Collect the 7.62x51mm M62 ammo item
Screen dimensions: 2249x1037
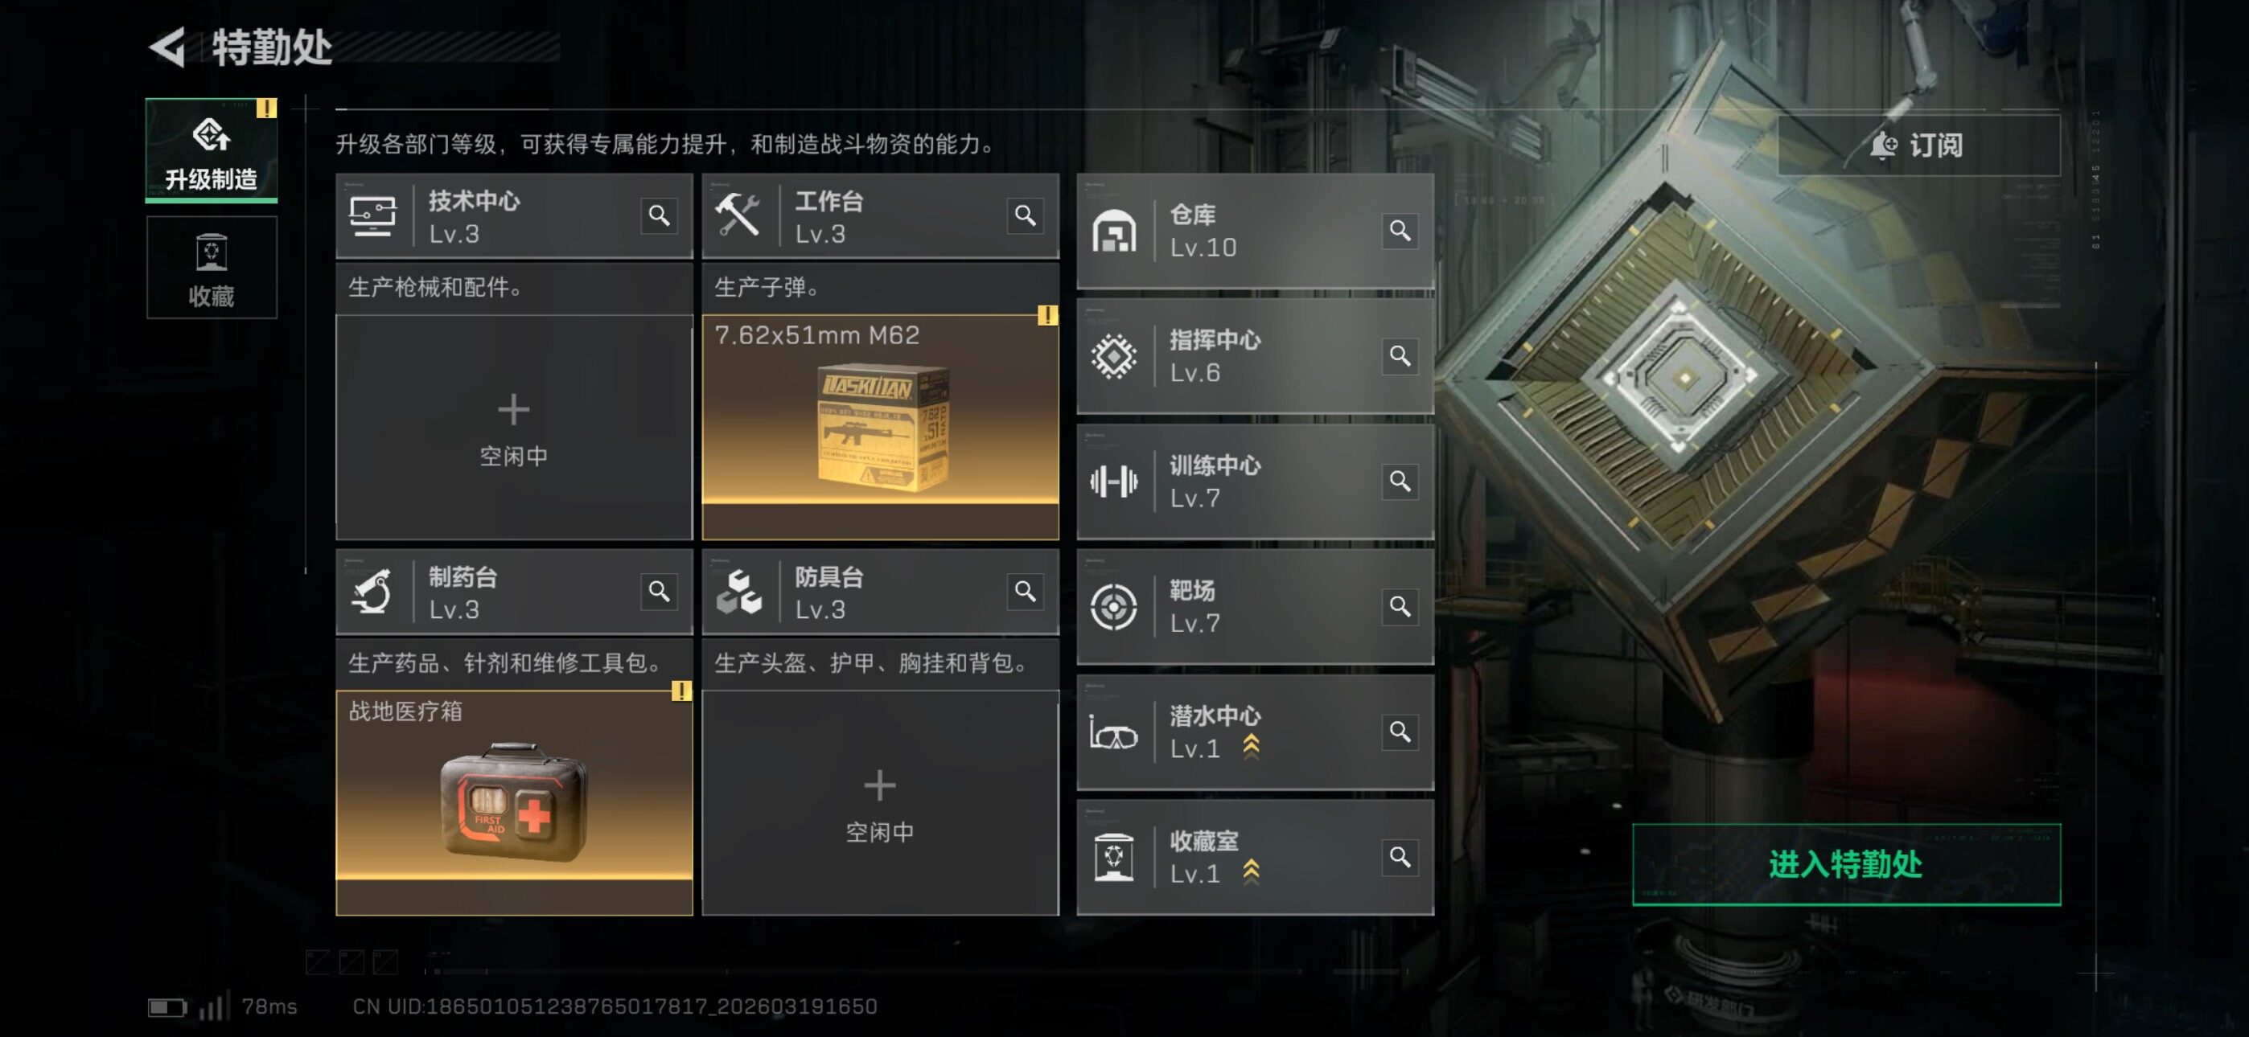point(880,427)
